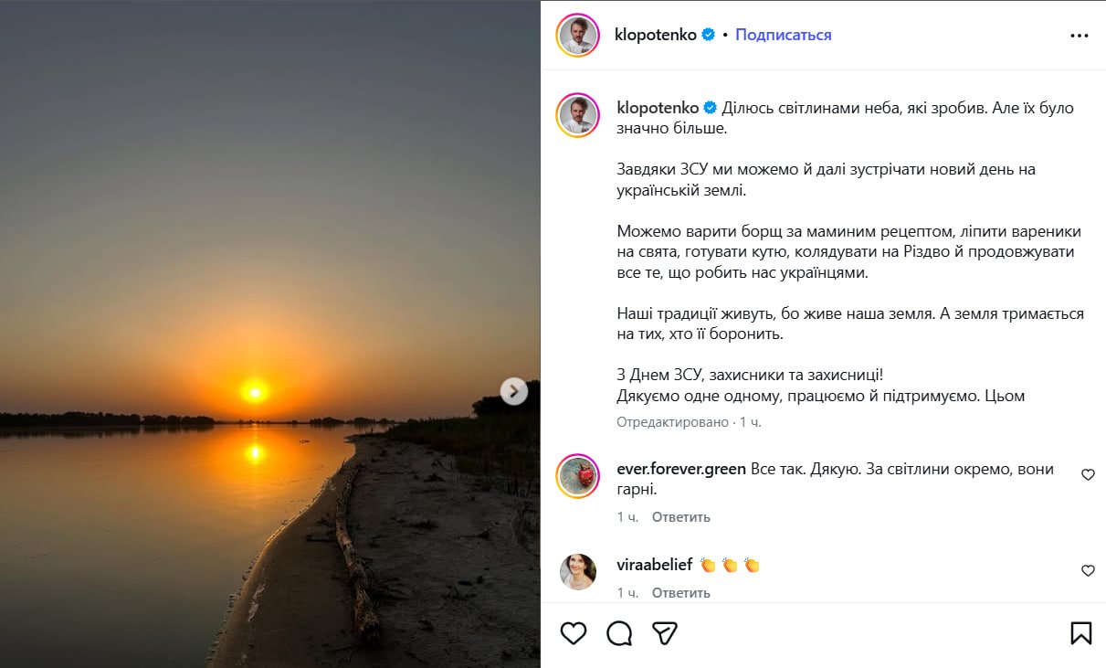This screenshot has height=668, width=1106.
Task: Click klopotenko avatar beside the caption
Action: click(578, 115)
